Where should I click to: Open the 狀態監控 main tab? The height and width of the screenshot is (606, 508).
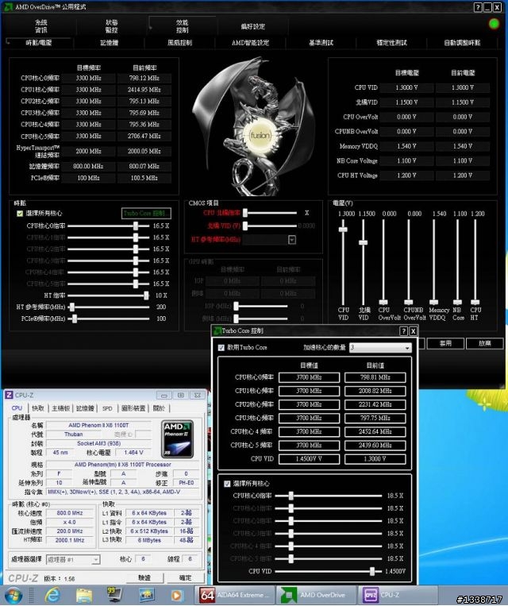point(111,26)
